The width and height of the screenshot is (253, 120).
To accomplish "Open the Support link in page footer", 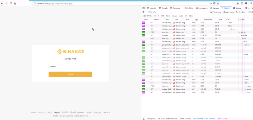I will (41, 112).
